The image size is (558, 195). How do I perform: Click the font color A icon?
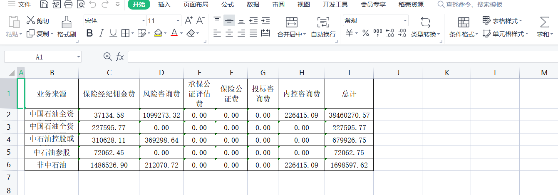pyautogui.click(x=174, y=33)
